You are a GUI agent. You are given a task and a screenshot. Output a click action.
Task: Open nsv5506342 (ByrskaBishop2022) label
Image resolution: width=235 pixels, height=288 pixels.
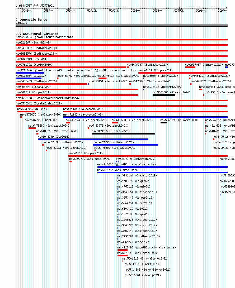click(x=39, y=103)
